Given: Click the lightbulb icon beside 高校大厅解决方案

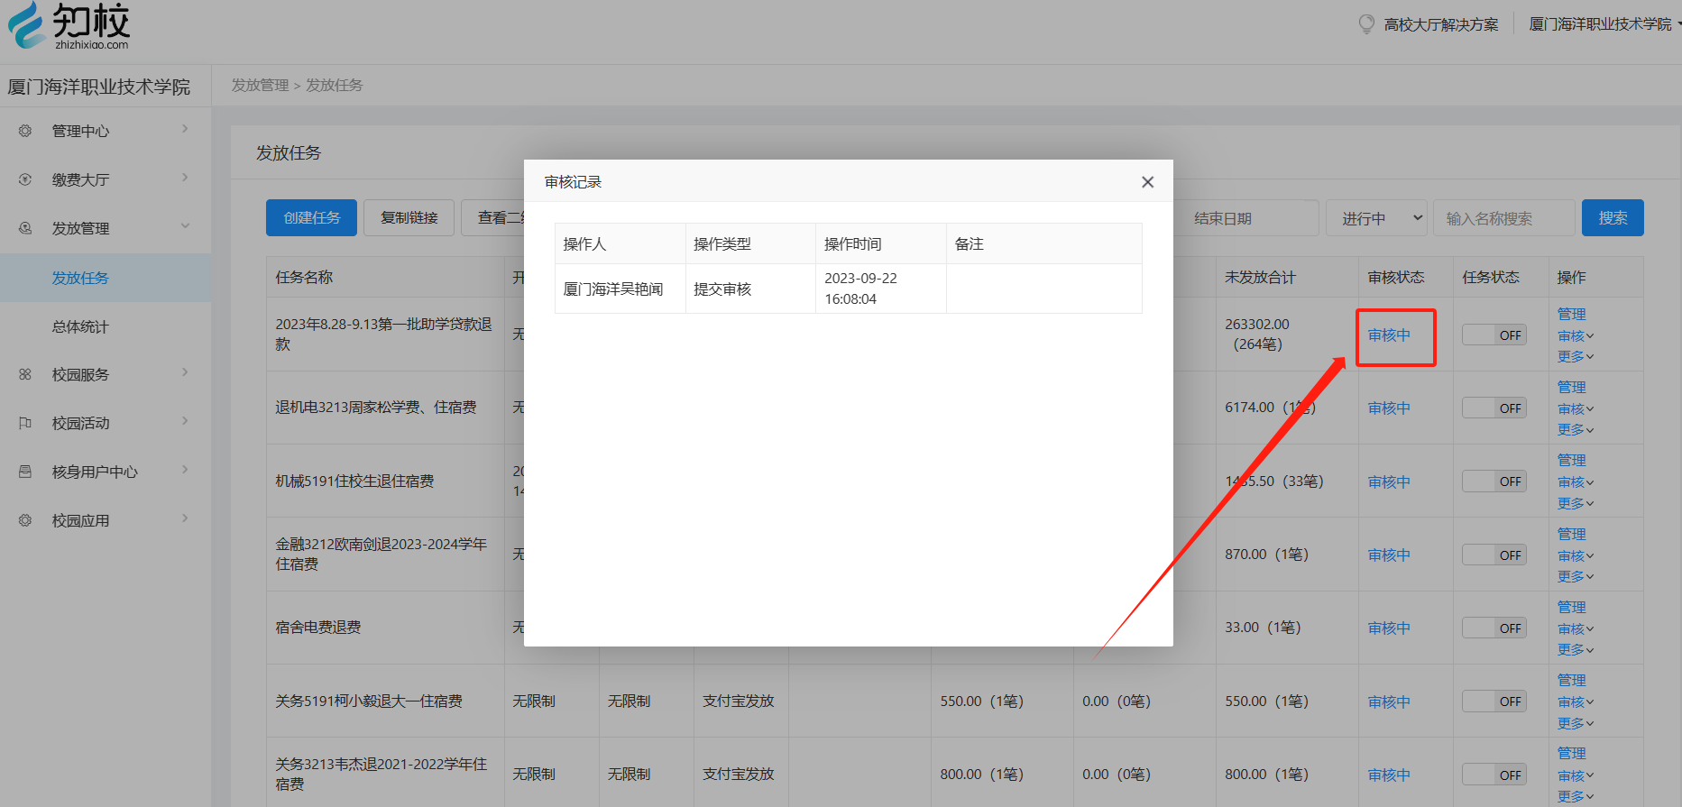Looking at the screenshot, I should point(1366,24).
